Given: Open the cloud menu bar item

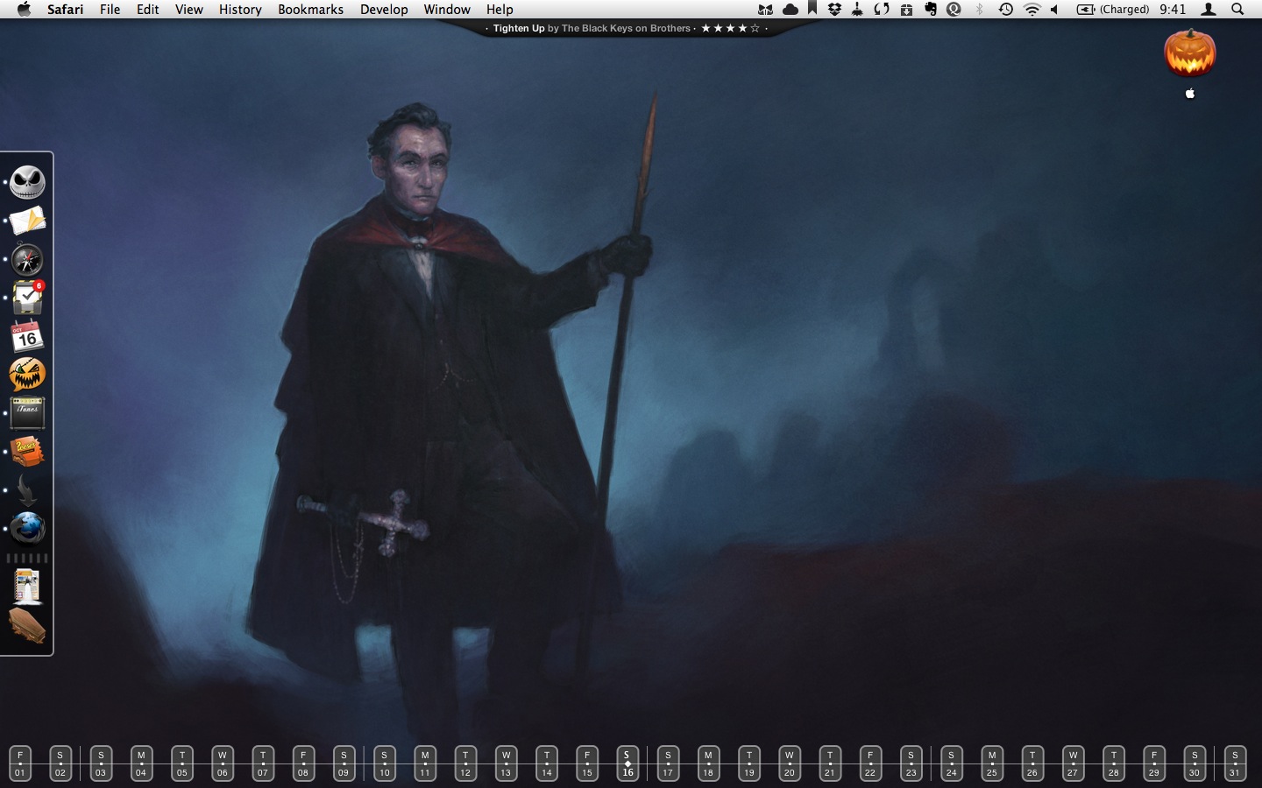Looking at the screenshot, I should click(x=790, y=10).
